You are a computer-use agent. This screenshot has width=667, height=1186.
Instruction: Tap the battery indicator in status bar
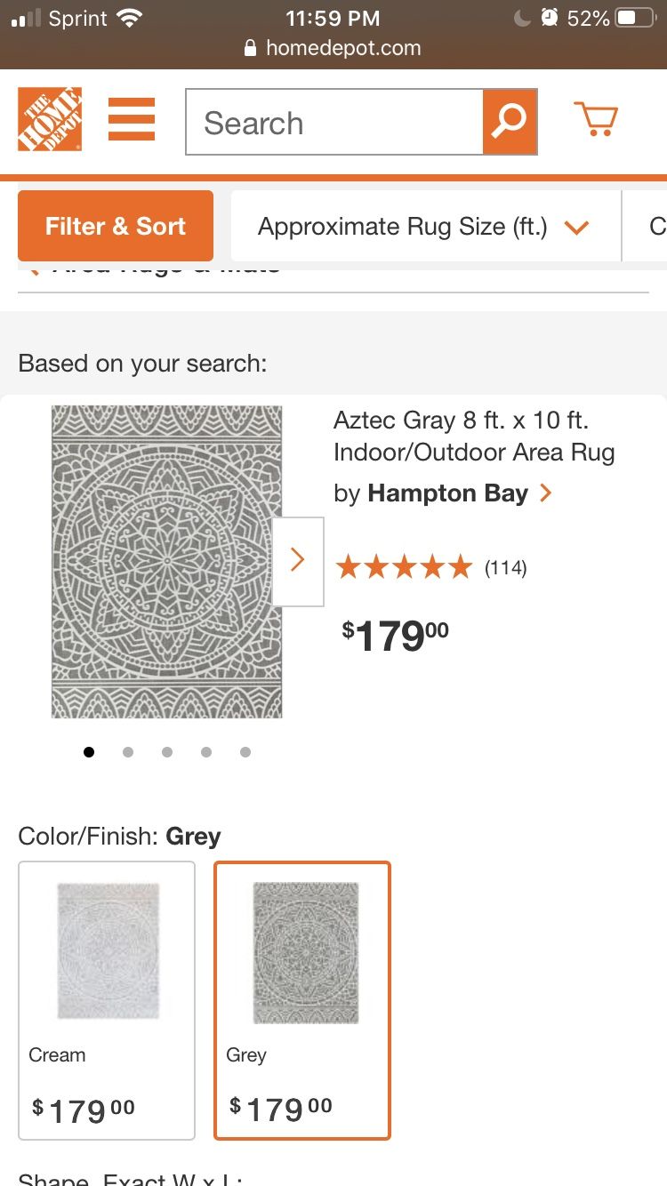635,18
